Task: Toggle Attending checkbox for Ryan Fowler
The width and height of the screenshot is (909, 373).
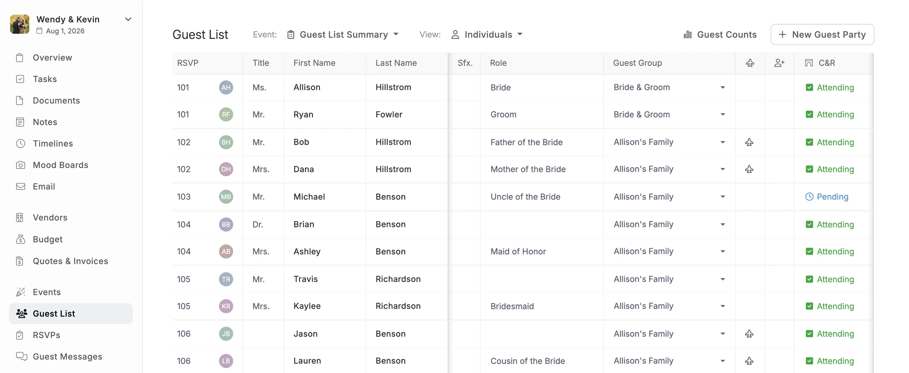Action: click(809, 115)
